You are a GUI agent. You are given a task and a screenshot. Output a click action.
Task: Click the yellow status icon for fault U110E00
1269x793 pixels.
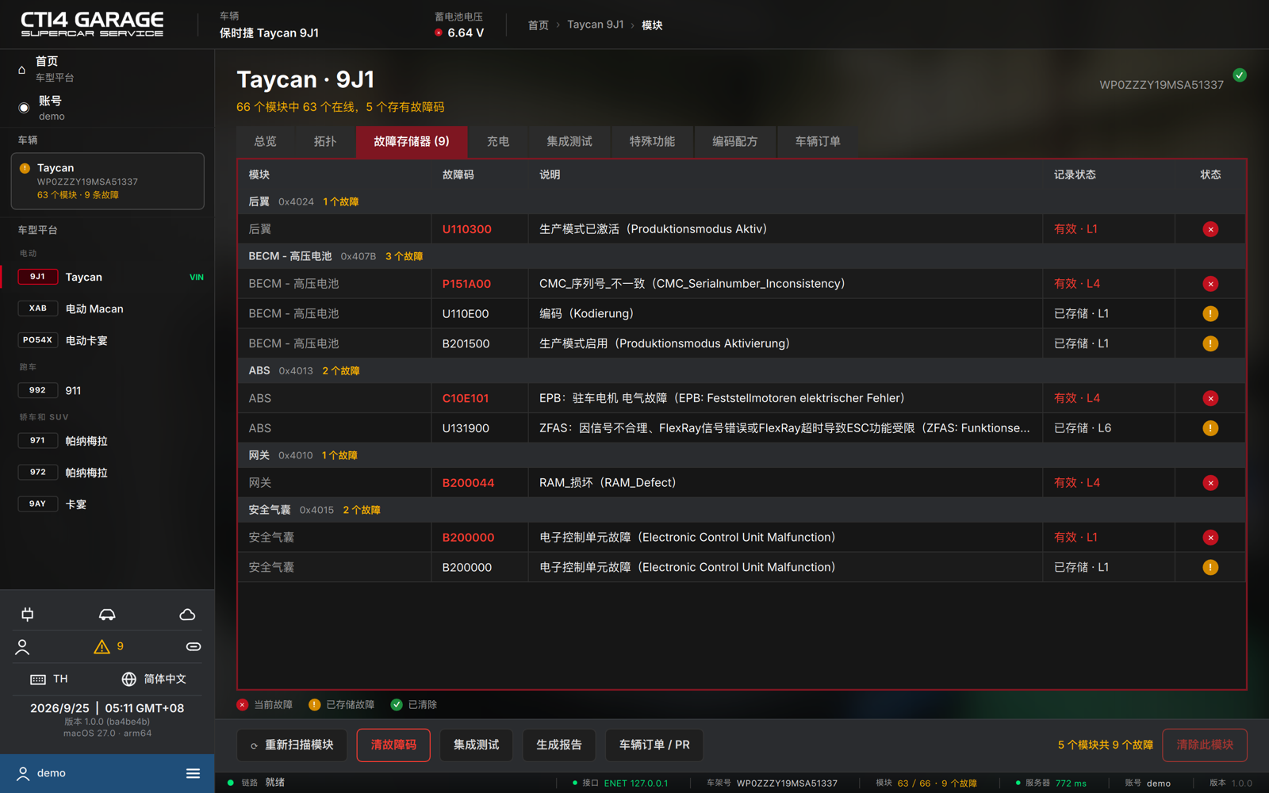pos(1210,314)
